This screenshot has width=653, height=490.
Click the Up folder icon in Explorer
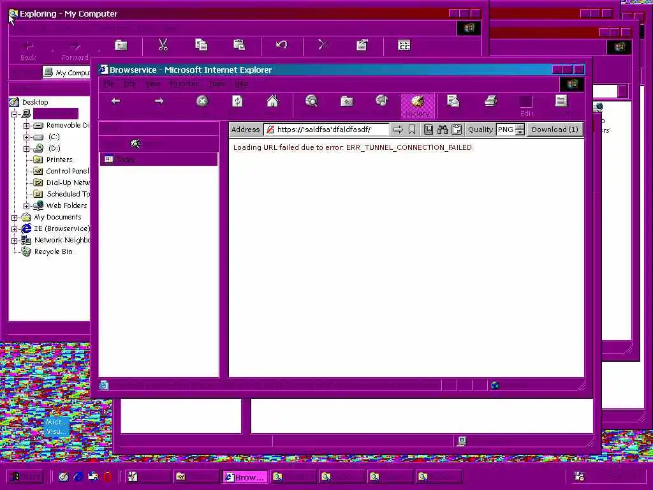pyautogui.click(x=121, y=45)
